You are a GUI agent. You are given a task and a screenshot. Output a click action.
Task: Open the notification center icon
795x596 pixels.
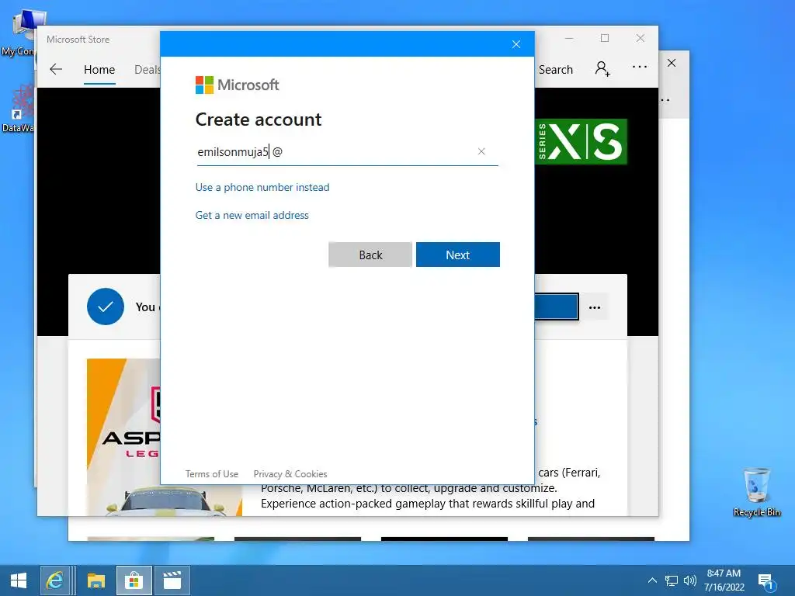pos(766,581)
